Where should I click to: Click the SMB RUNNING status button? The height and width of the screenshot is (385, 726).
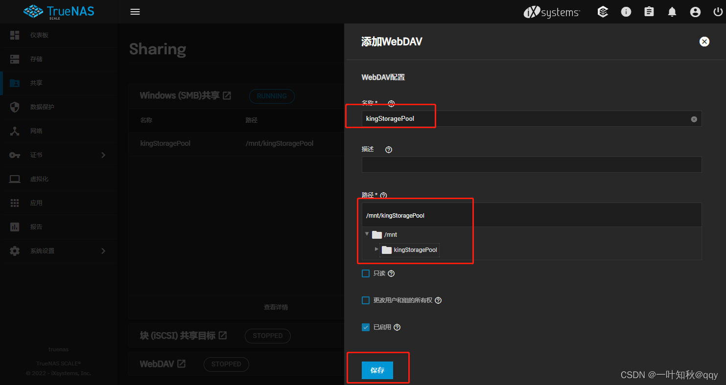[272, 96]
